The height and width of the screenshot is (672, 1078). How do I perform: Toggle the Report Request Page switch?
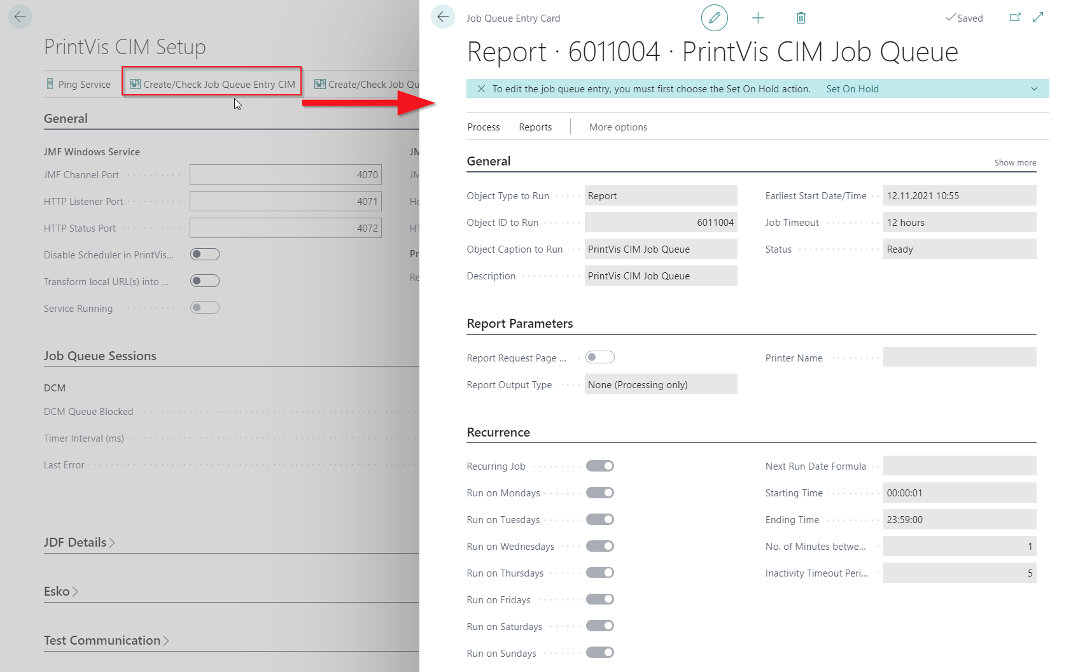(599, 357)
